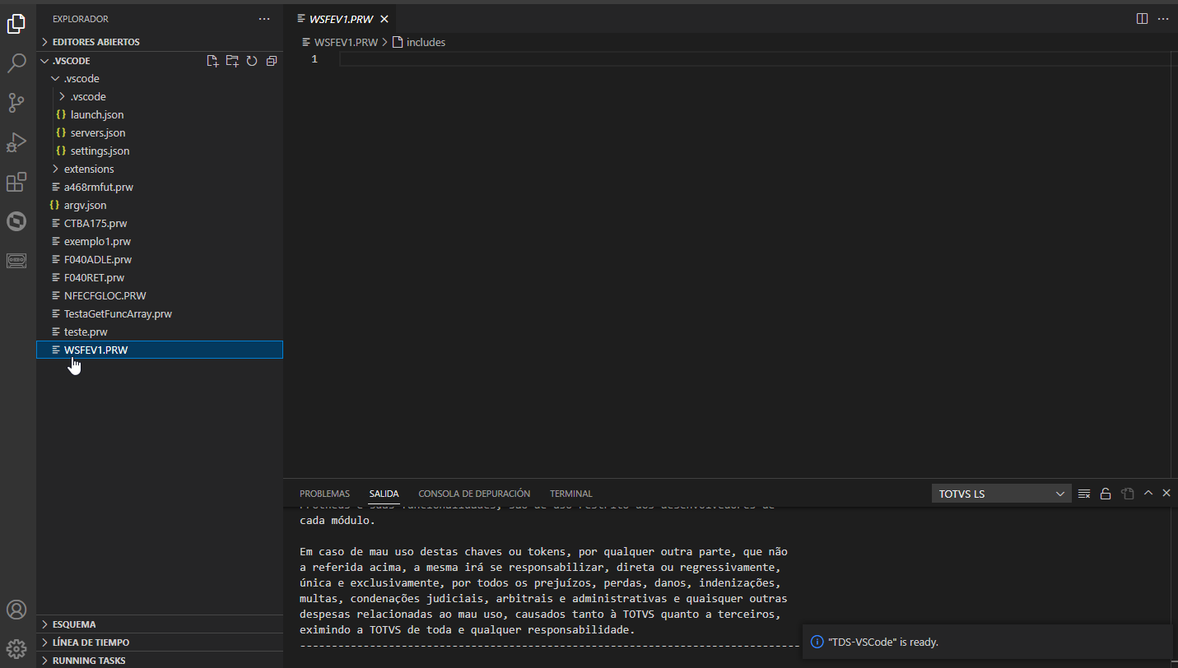Image resolution: width=1178 pixels, height=668 pixels.
Task: Select WSFEV1.PRW in the file tree
Action: tap(160, 350)
